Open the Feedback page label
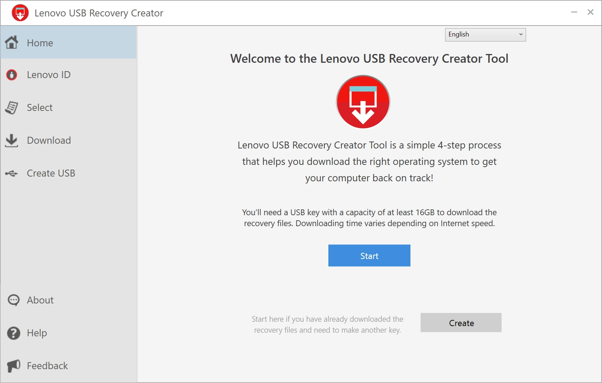This screenshot has height=383, width=602. [47, 366]
